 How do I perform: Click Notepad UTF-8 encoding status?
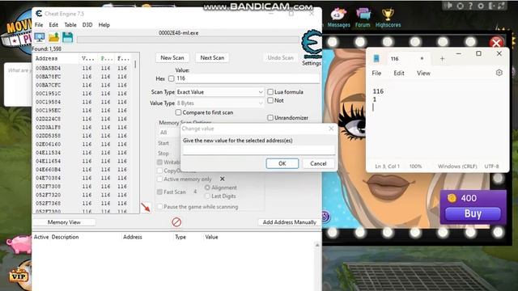(x=491, y=167)
